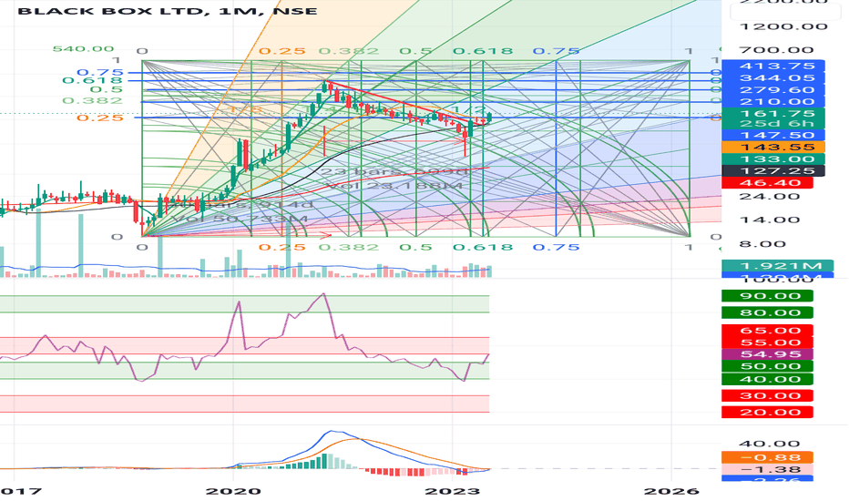
Task: Click the BLACK BOX LTD, 1M, NSE chart title
Action: [168, 11]
